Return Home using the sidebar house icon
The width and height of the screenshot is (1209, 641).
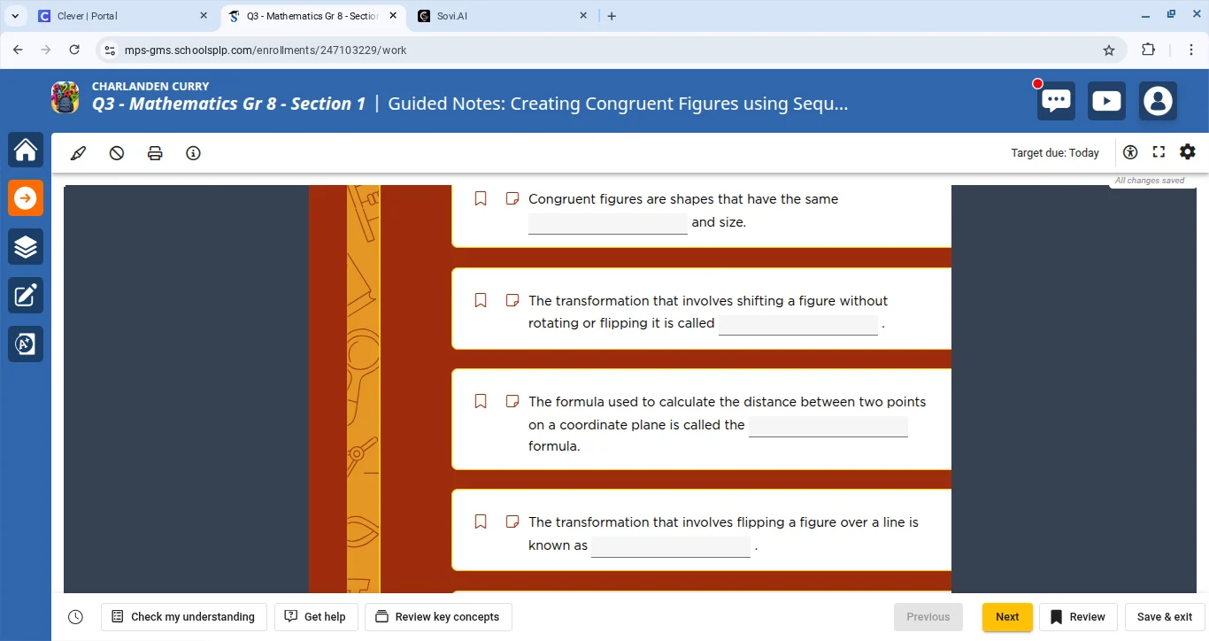[26, 149]
